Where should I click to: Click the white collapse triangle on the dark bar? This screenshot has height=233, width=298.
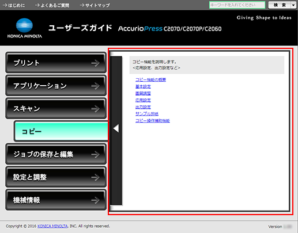tap(116, 128)
